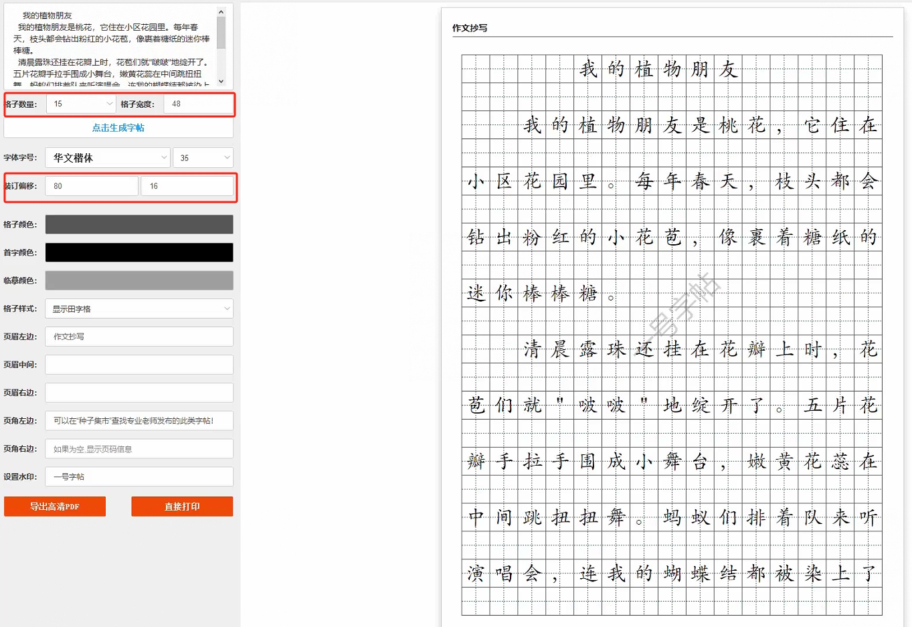This screenshot has height=627, width=912.
Task: Pick the 格子颜色 dark gray swatch
Action: (139, 224)
